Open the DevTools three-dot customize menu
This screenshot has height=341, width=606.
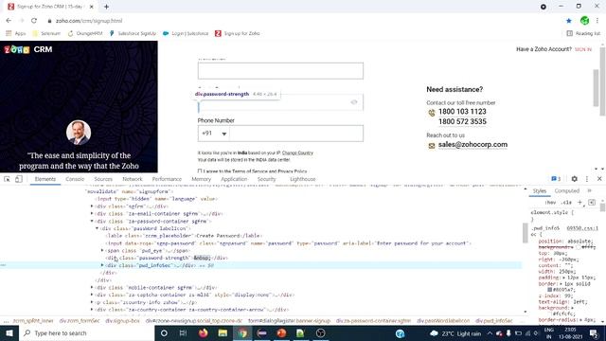(x=587, y=179)
